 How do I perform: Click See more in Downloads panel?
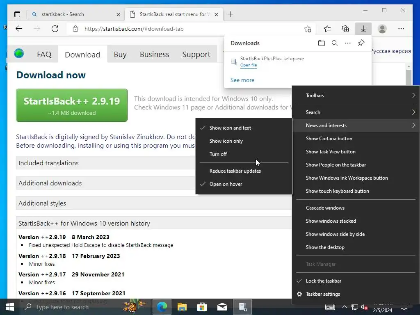point(242,80)
